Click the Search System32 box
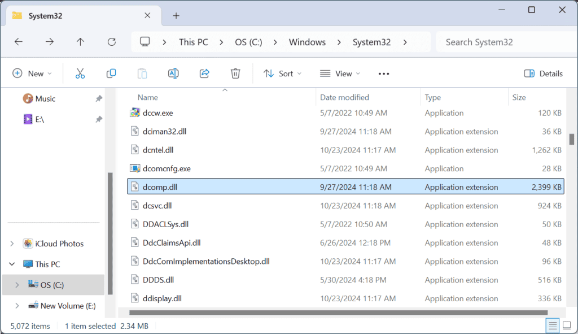 [x=506, y=42]
